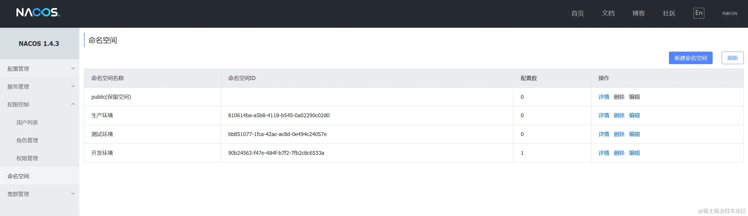748x216 pixels.
Task: Click the chevron next to 配置管理
Action: pos(73,68)
